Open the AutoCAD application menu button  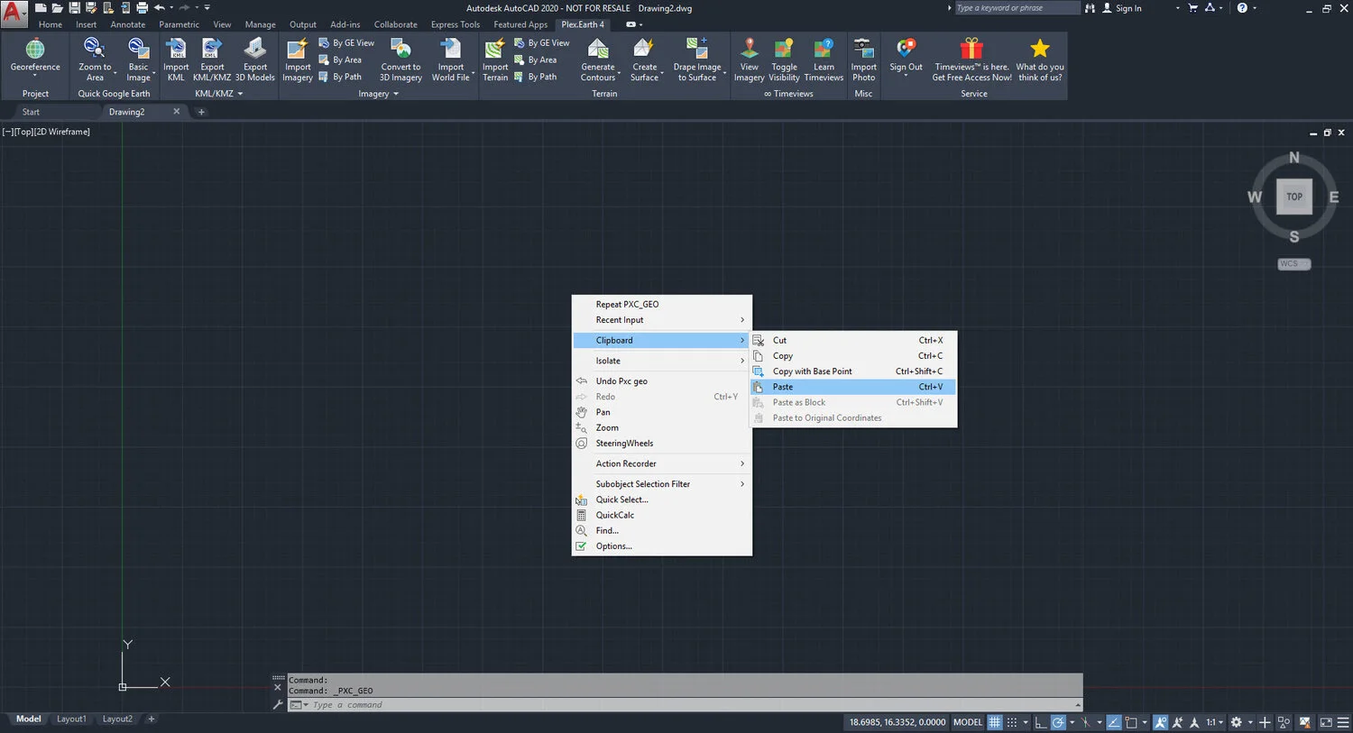(x=14, y=14)
